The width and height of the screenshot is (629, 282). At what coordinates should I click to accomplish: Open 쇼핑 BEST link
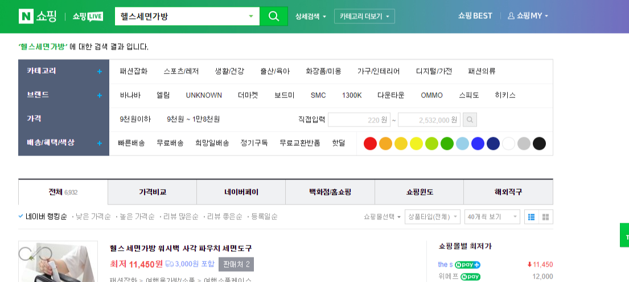pyautogui.click(x=475, y=16)
